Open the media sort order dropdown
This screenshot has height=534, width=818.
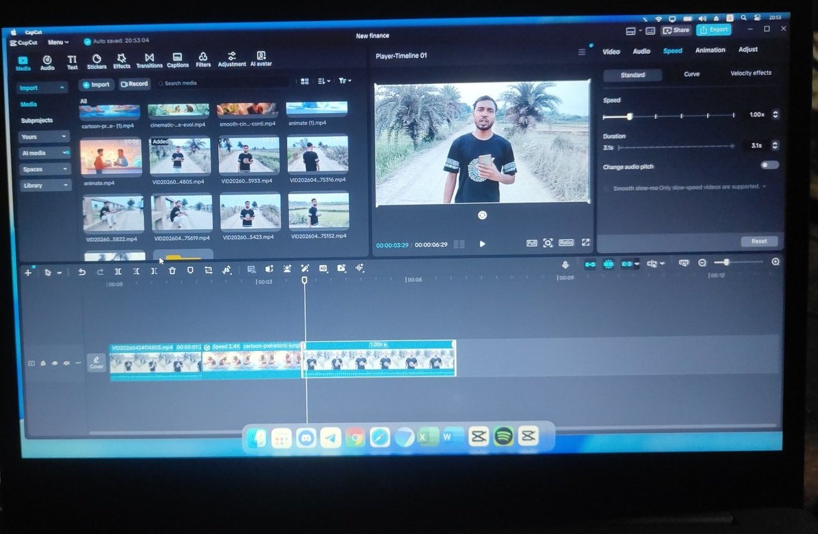click(x=324, y=81)
